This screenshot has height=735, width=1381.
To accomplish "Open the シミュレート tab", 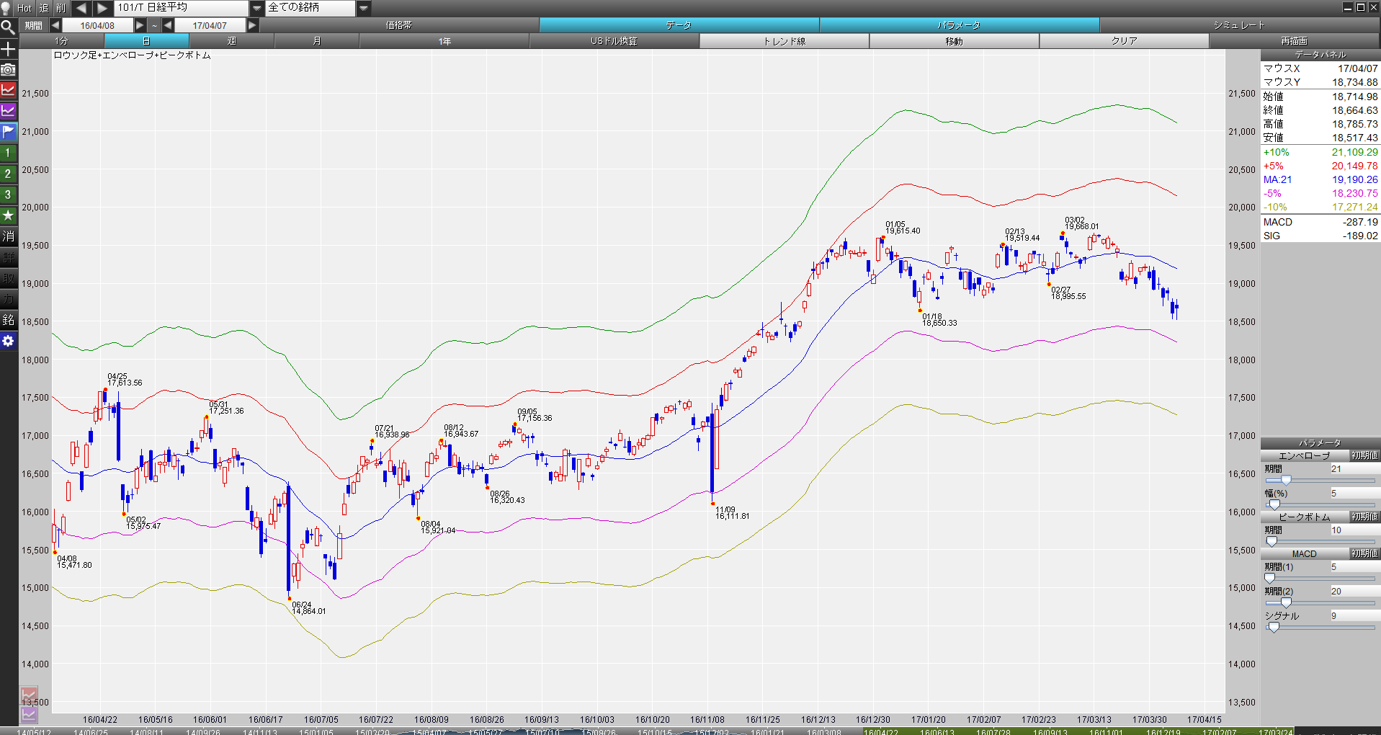I will click(x=1240, y=25).
